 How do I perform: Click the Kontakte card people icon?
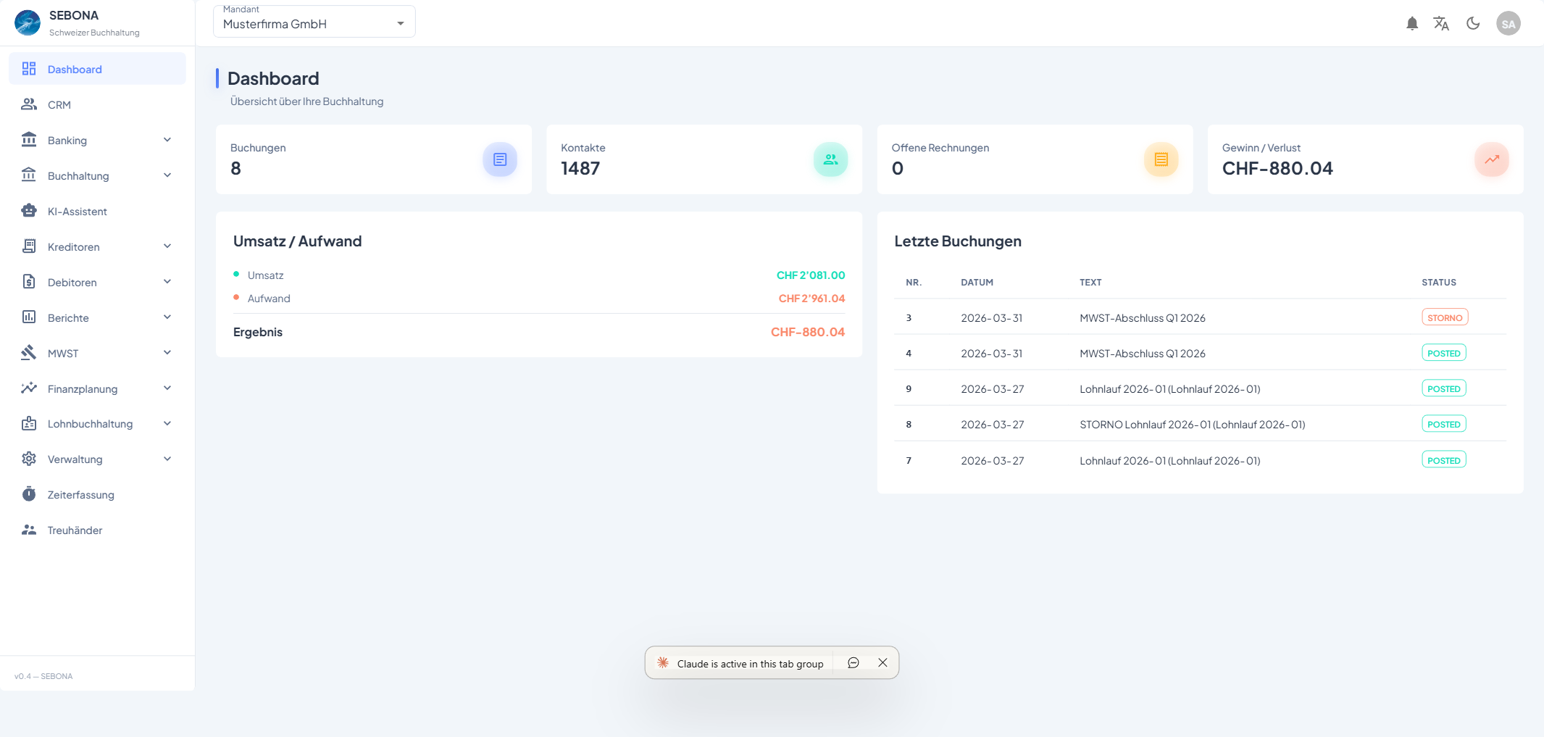(830, 159)
